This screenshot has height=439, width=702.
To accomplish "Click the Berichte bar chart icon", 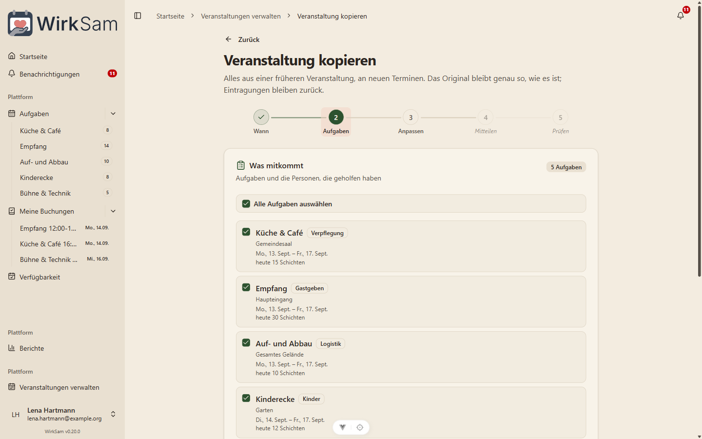I will point(12,348).
